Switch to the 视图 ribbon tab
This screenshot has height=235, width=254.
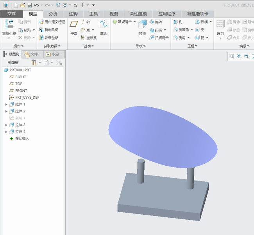click(114, 14)
